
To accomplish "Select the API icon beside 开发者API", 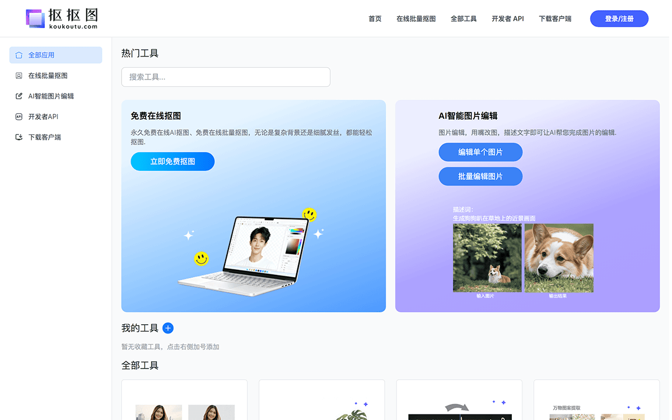I will click(x=17, y=116).
